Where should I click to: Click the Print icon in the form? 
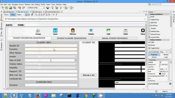click(126, 30)
